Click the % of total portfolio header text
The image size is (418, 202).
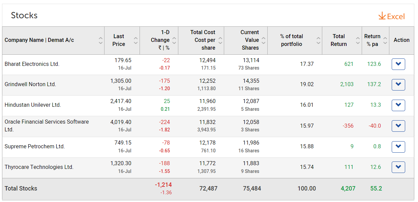point(292,40)
